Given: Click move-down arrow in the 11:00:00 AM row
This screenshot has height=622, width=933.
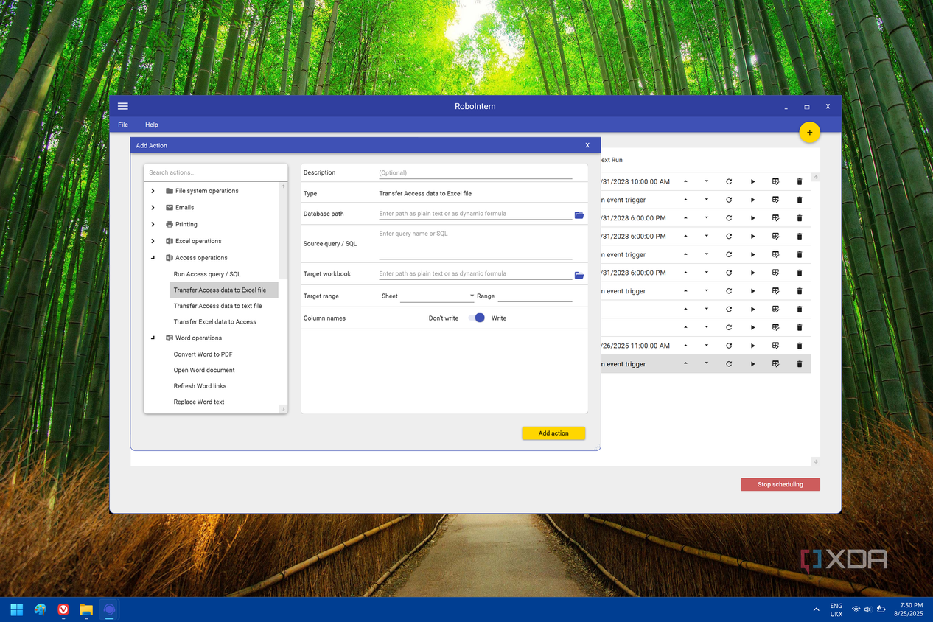Looking at the screenshot, I should click(707, 346).
